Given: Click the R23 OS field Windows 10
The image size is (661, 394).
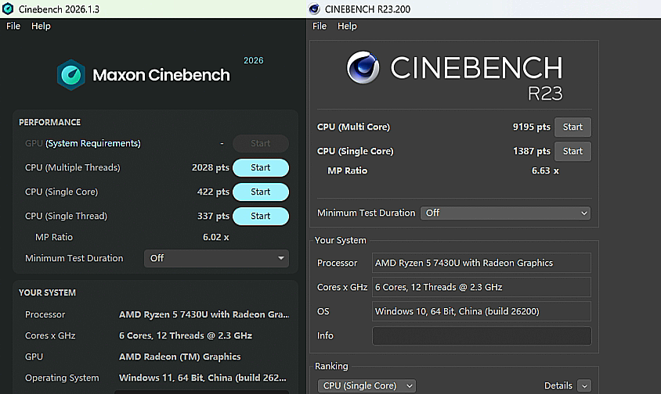Looking at the screenshot, I should 482,311.
